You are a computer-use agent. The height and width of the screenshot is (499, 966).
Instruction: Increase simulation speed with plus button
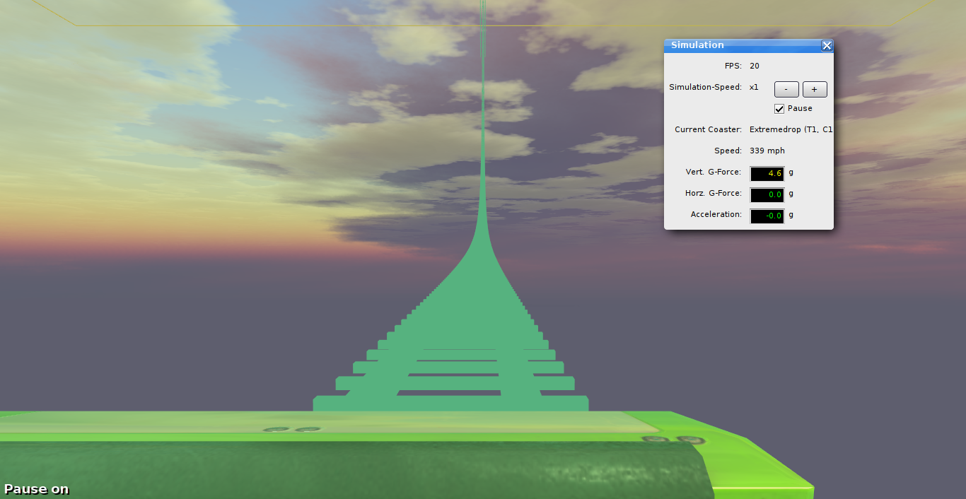[x=815, y=89]
